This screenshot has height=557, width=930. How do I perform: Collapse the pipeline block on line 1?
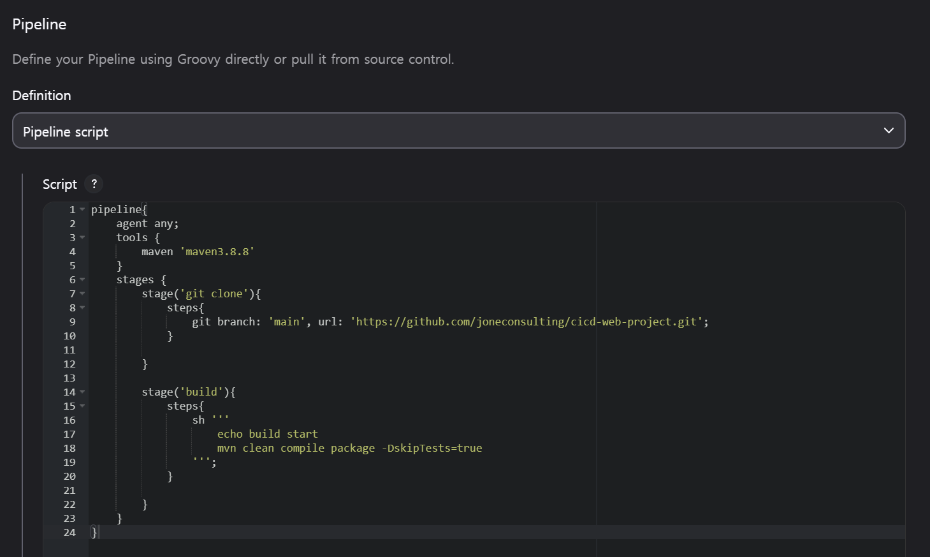[82, 209]
